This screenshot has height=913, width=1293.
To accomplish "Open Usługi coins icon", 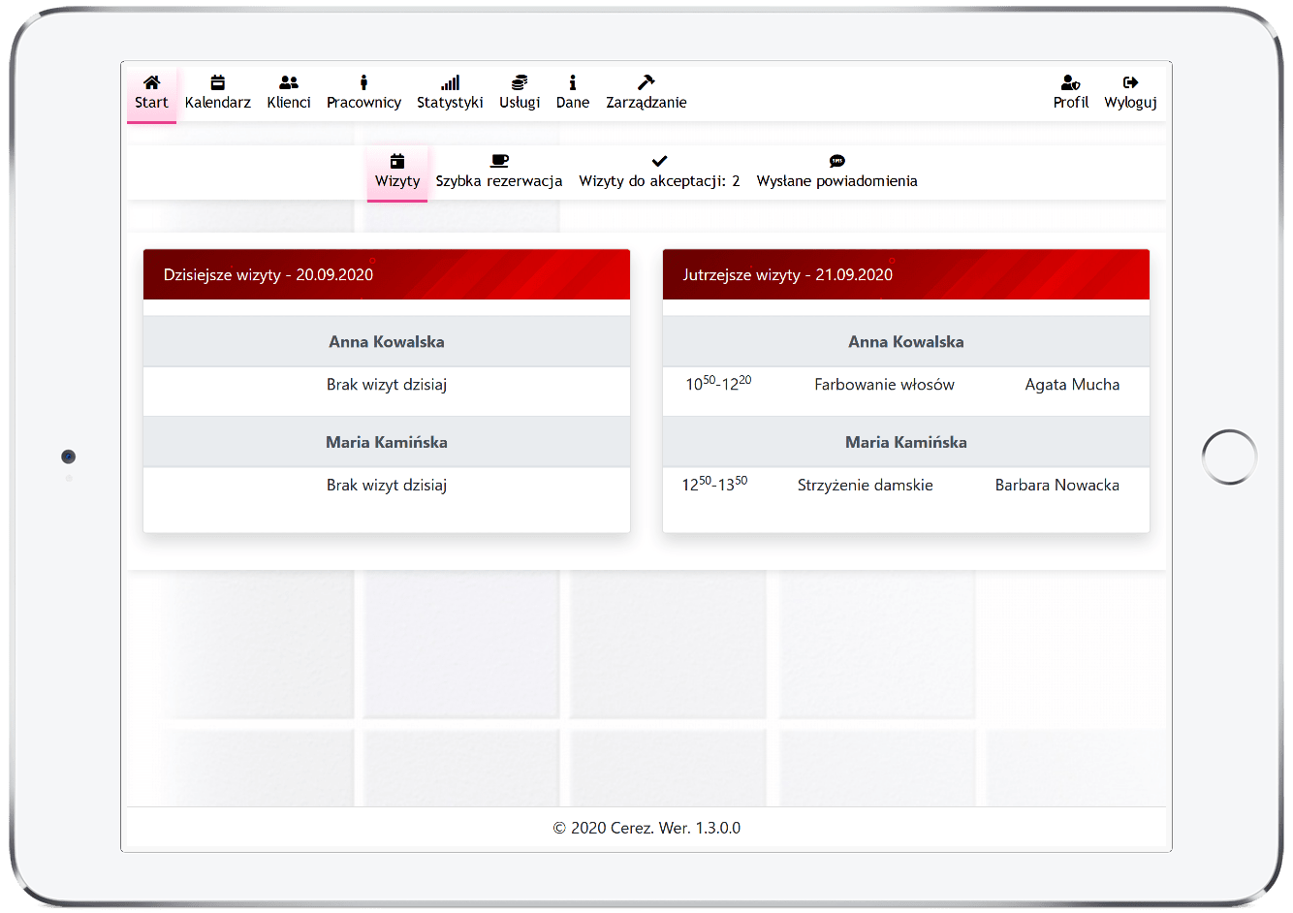I will [520, 83].
